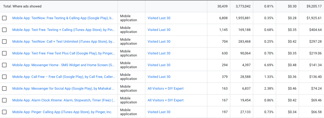324x118 pixels.
Task: Check the Text Free Plus Call Google Play row
Action: point(4,53)
